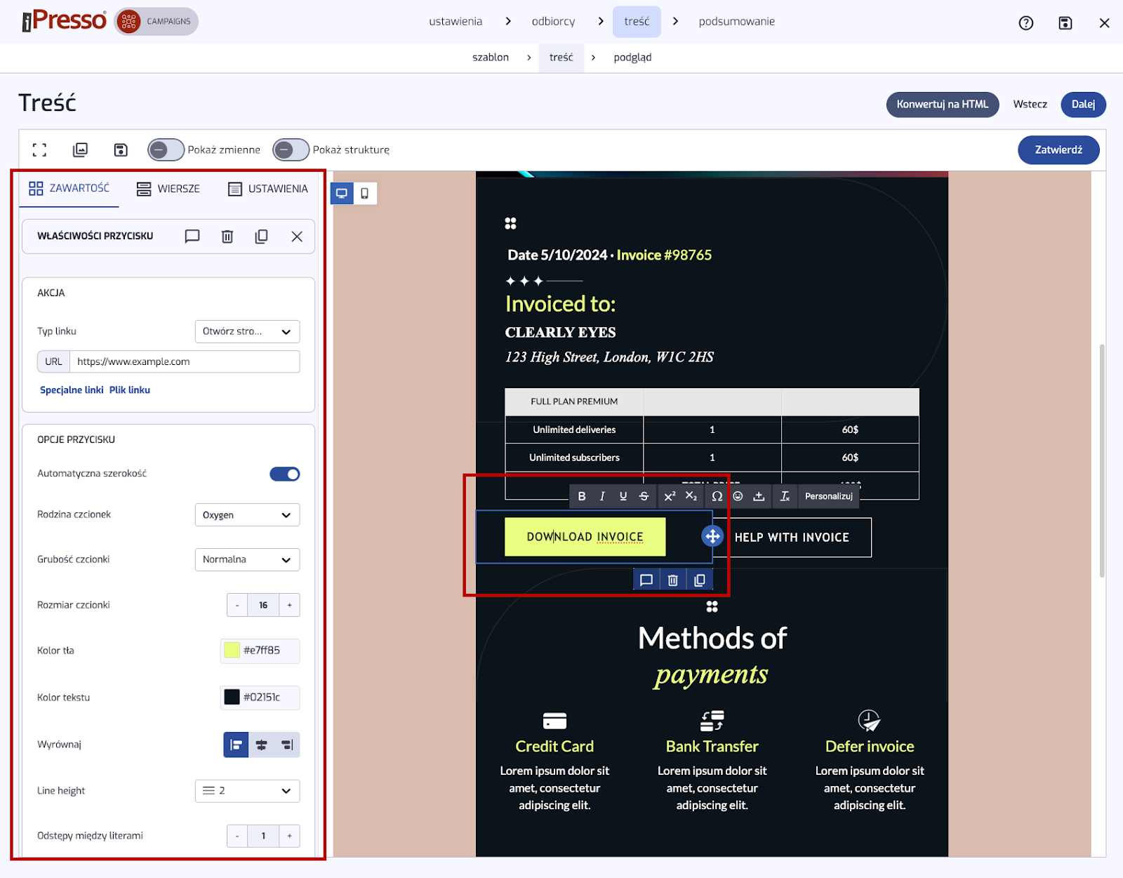Apply underline formatting in text toolbar
This screenshot has height=878, width=1123.
(x=623, y=496)
